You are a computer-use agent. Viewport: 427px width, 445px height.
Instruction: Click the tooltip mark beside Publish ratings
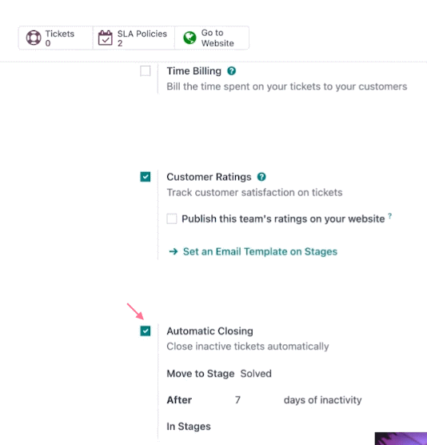(x=390, y=216)
